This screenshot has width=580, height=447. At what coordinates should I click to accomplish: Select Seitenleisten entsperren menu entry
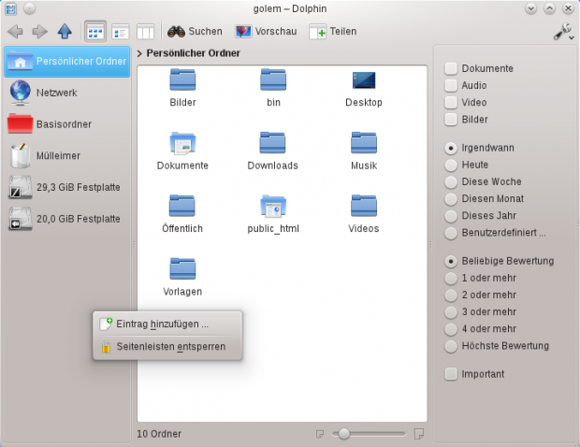(169, 346)
